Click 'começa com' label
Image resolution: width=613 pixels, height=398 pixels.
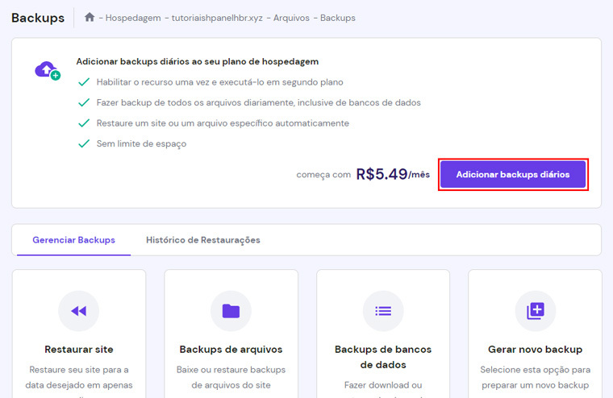323,175
